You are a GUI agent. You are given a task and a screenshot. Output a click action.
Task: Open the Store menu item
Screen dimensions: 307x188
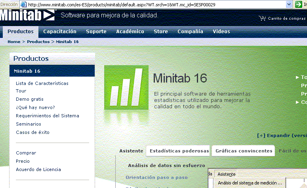click(161, 32)
